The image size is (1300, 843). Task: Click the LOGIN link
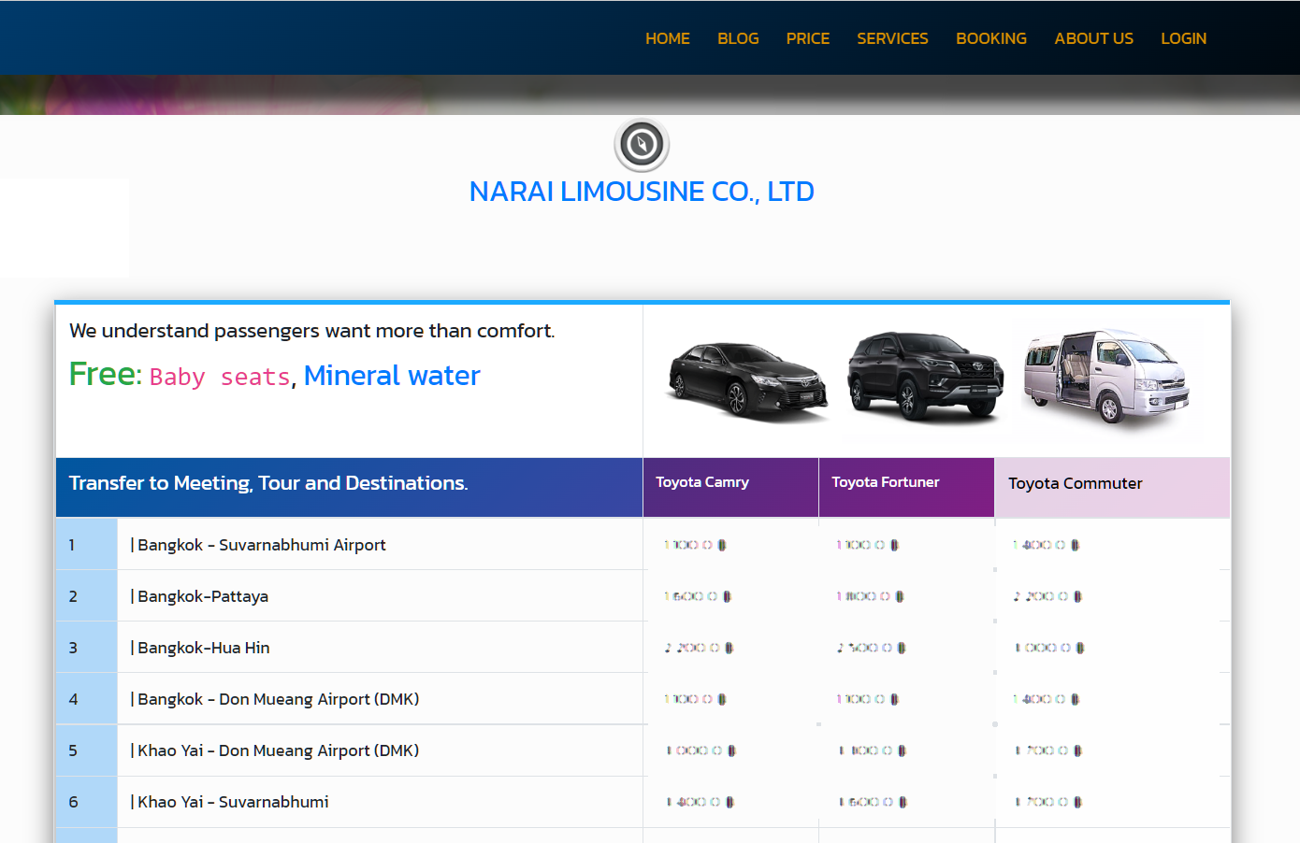pyautogui.click(x=1183, y=38)
